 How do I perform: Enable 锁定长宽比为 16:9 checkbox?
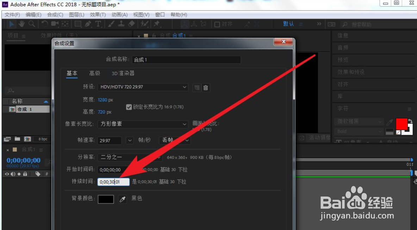coord(129,107)
